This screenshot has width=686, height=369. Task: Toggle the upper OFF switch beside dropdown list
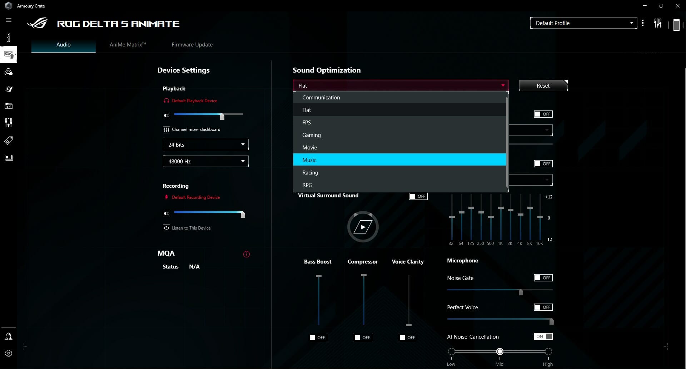[543, 114]
